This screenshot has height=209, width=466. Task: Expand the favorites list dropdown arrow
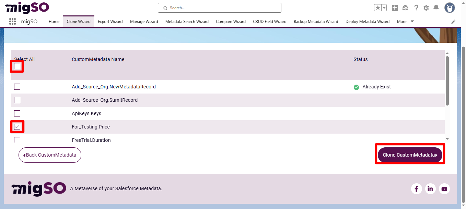click(384, 8)
